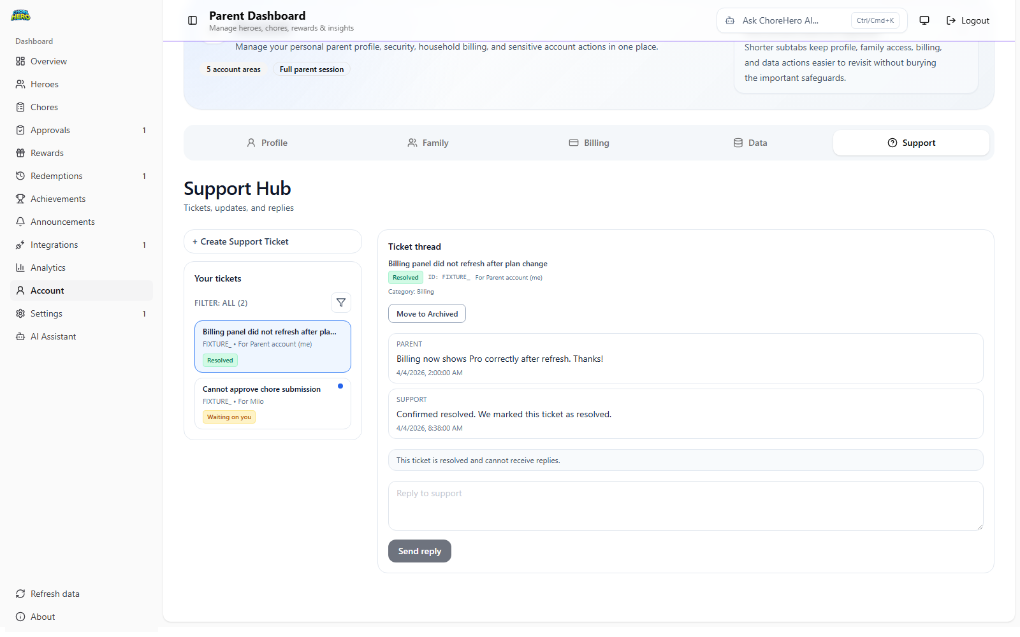
Task: Select Analytics from the sidebar
Action: [48, 268]
